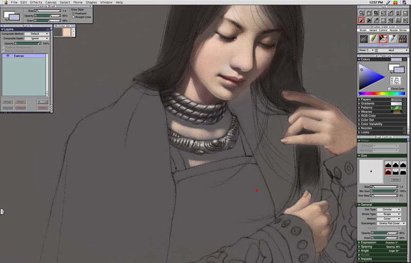Open the Stroke Type dropdown

click(389, 214)
